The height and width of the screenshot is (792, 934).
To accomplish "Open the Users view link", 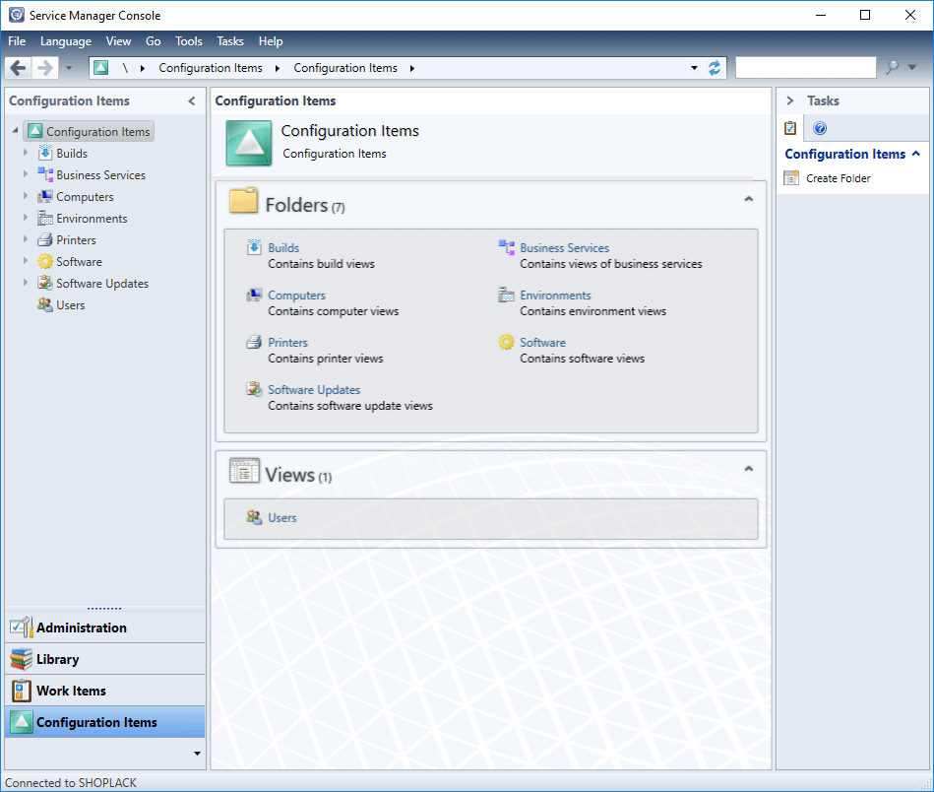I will point(282,518).
